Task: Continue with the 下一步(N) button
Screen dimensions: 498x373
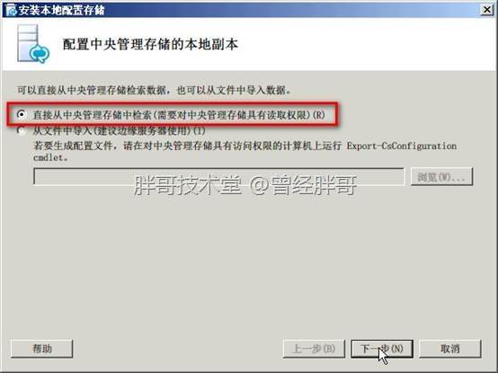Action: click(x=382, y=349)
